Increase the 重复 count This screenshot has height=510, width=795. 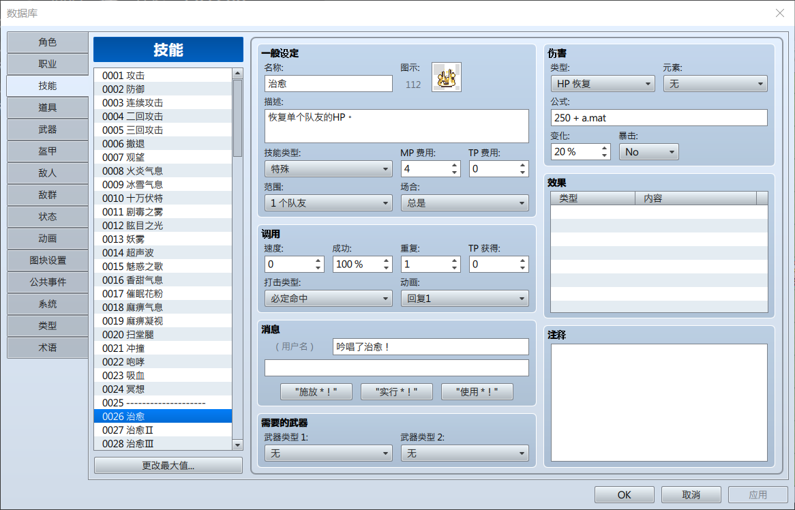[x=454, y=260]
